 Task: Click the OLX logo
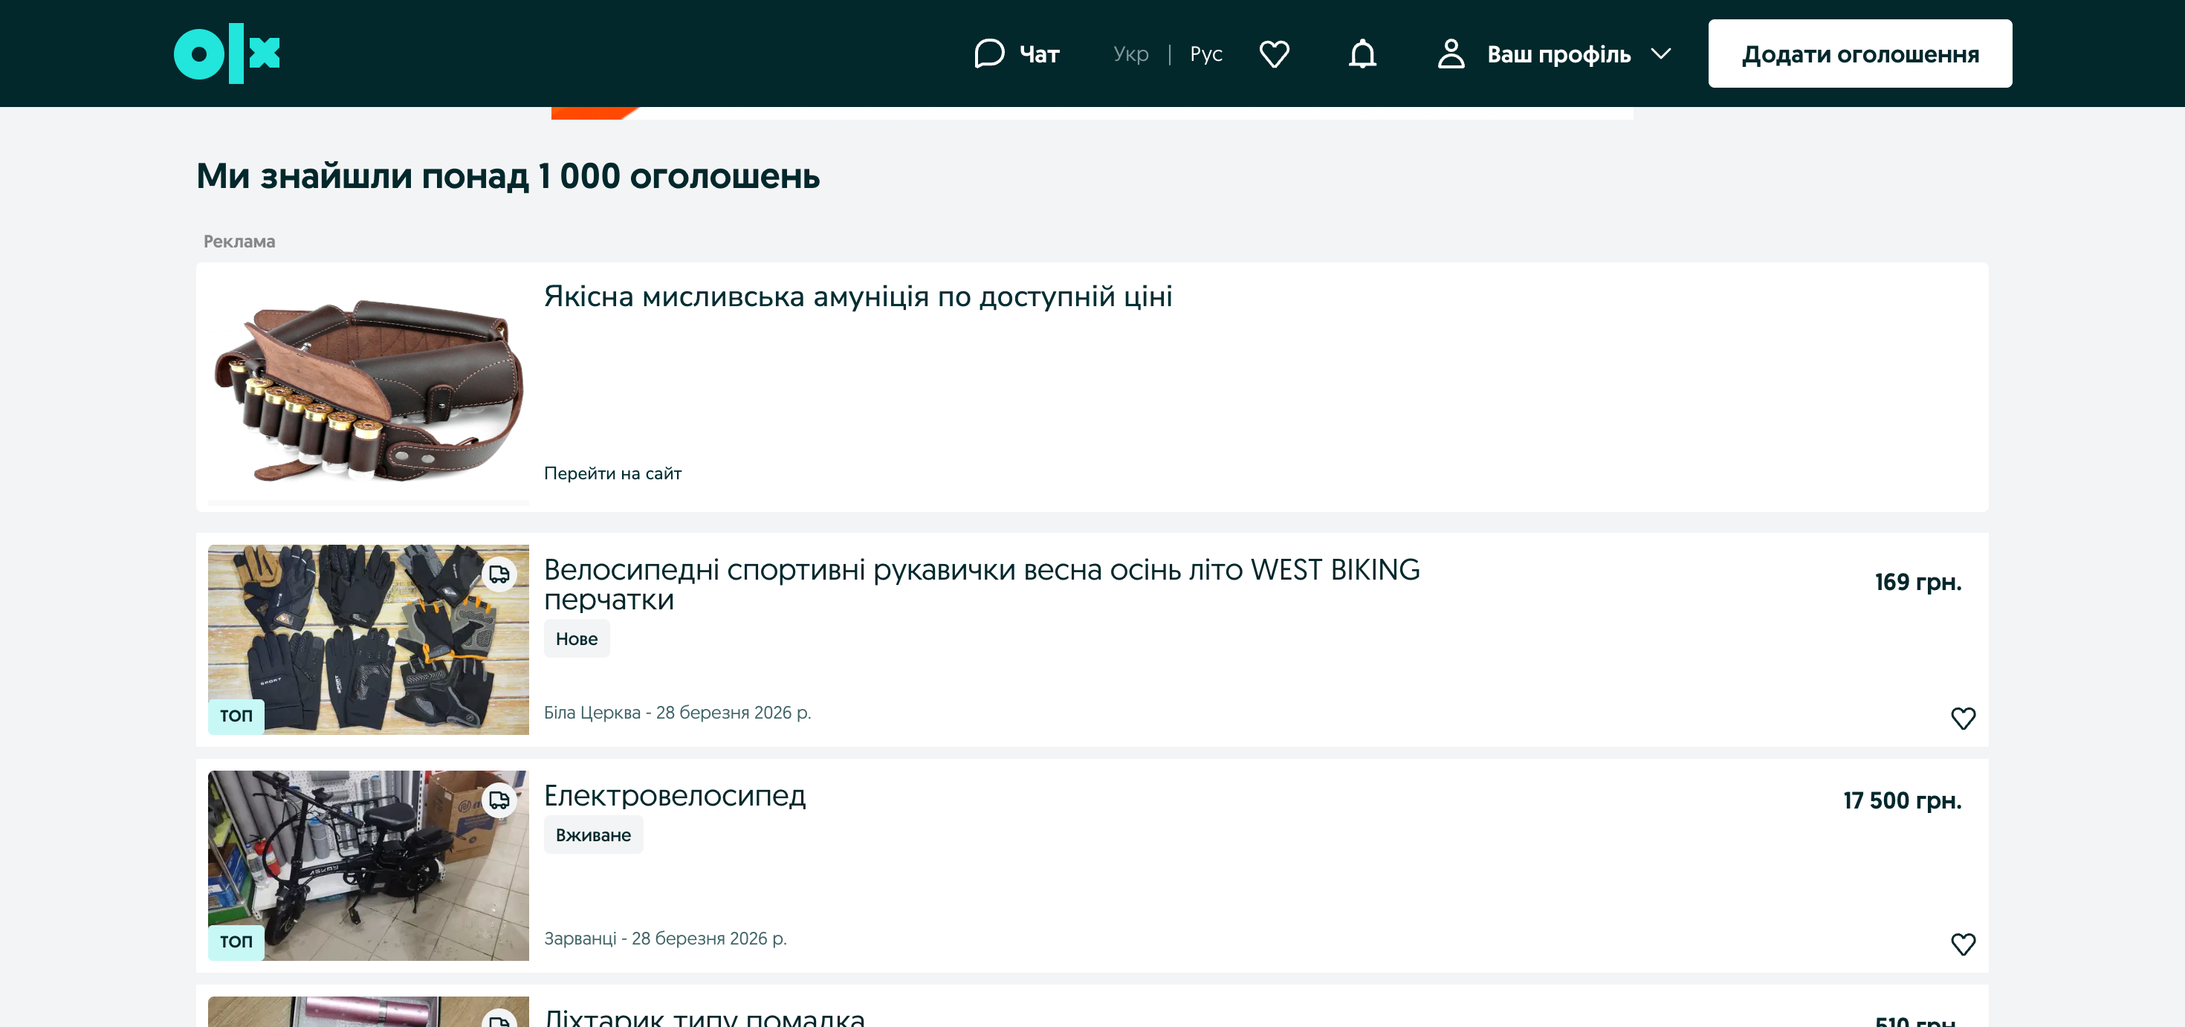227,54
